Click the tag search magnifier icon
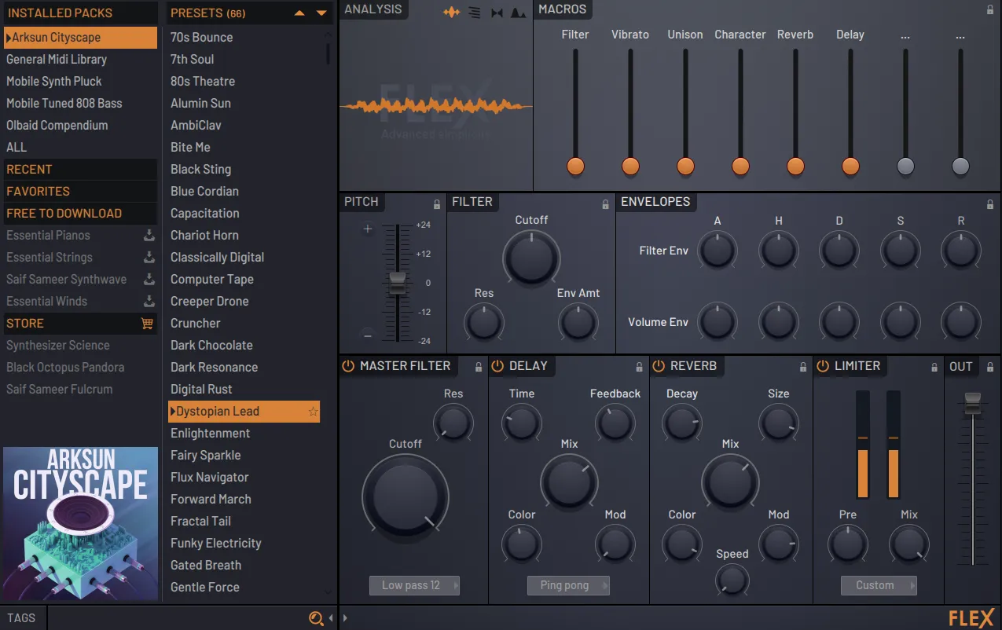The width and height of the screenshot is (1002, 630). click(x=316, y=618)
